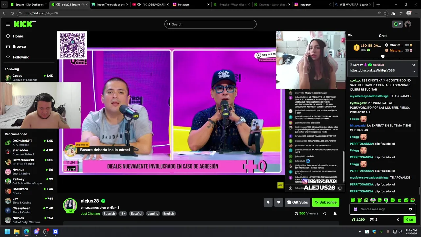Share the stream via share icon

click(325, 213)
